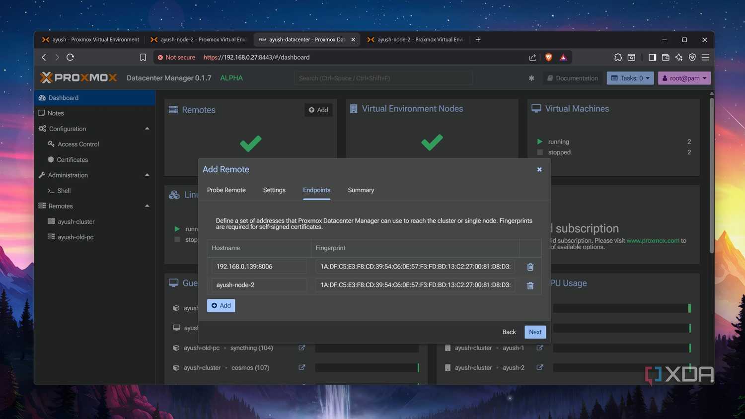Open Dashboard in sidebar
This screenshot has height=419, width=745.
coord(95,98)
